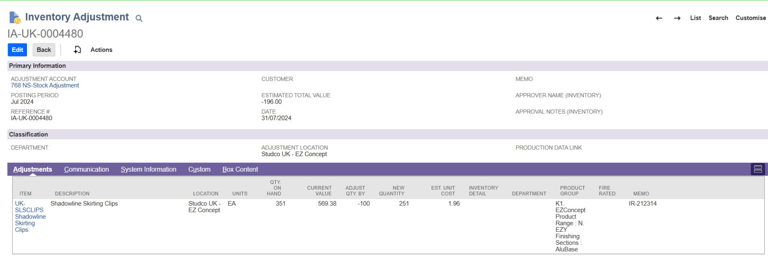768x262 pixels.
Task: Open the Box Content tab
Action: pyautogui.click(x=240, y=169)
